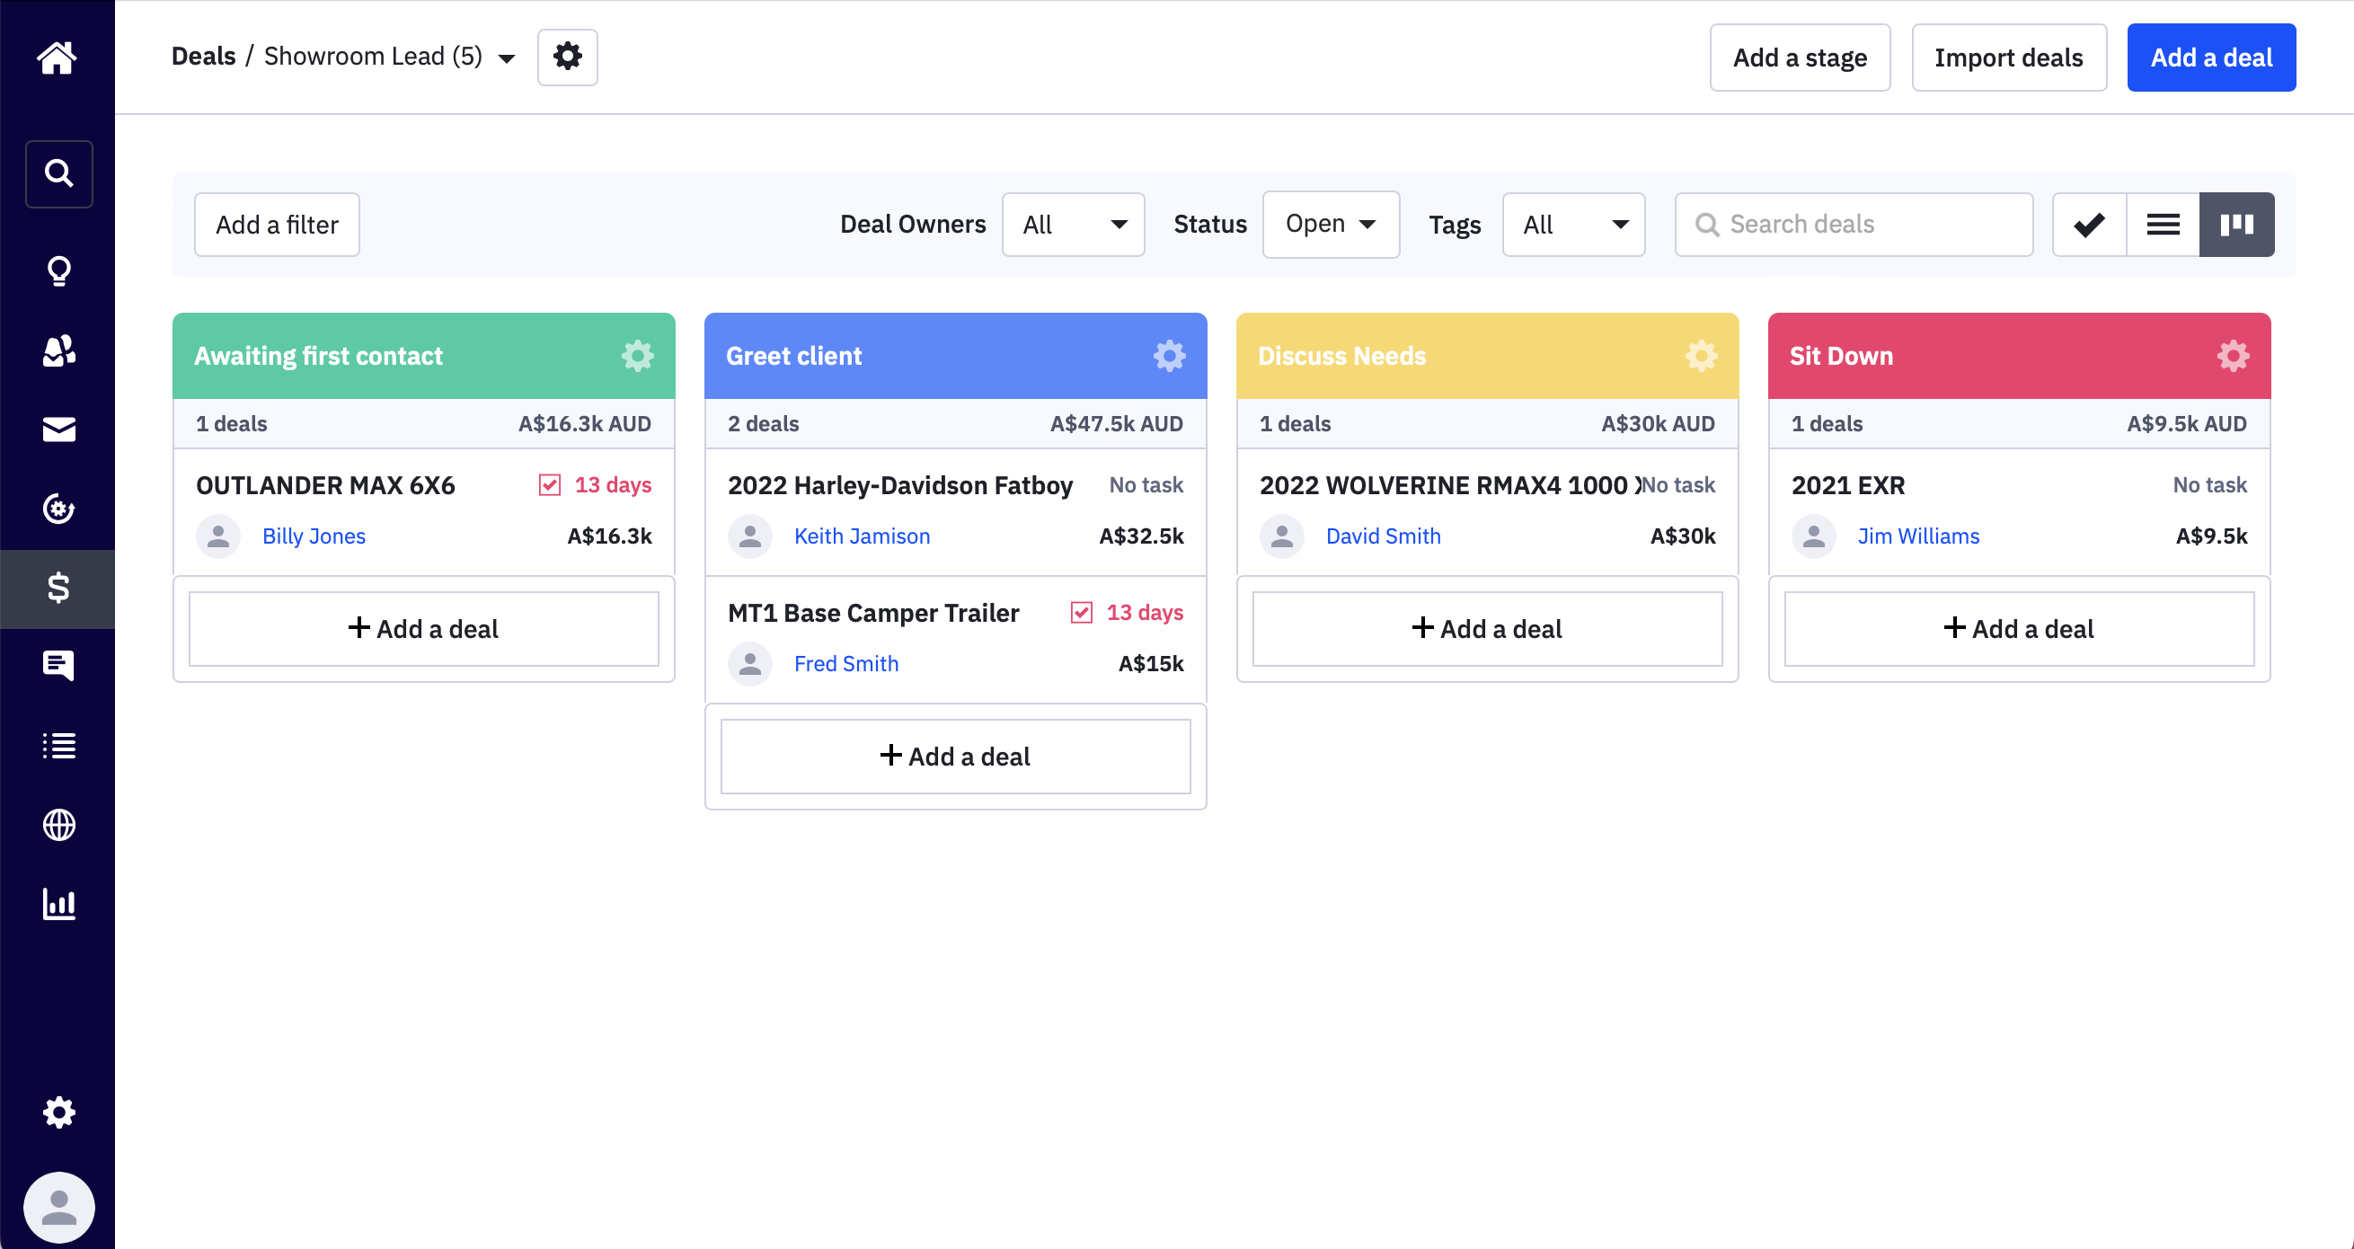The image size is (2354, 1249).
Task: Select the Deals dollar icon
Action: 58,589
